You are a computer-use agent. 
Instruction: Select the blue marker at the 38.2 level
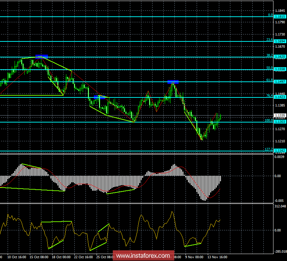pos(42,56)
